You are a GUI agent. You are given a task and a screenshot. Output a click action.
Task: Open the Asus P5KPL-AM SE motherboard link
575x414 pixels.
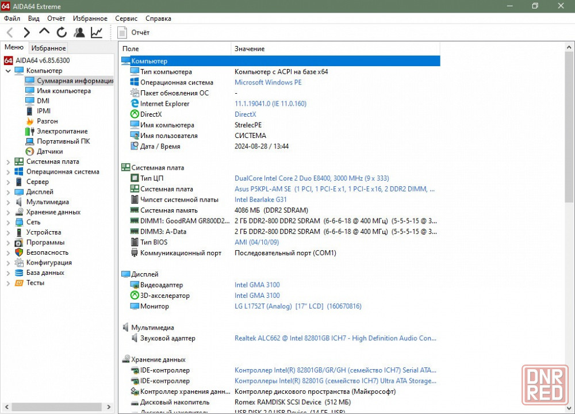click(x=335, y=189)
